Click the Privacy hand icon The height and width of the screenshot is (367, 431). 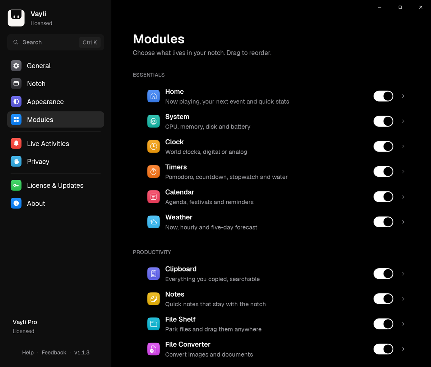(16, 162)
